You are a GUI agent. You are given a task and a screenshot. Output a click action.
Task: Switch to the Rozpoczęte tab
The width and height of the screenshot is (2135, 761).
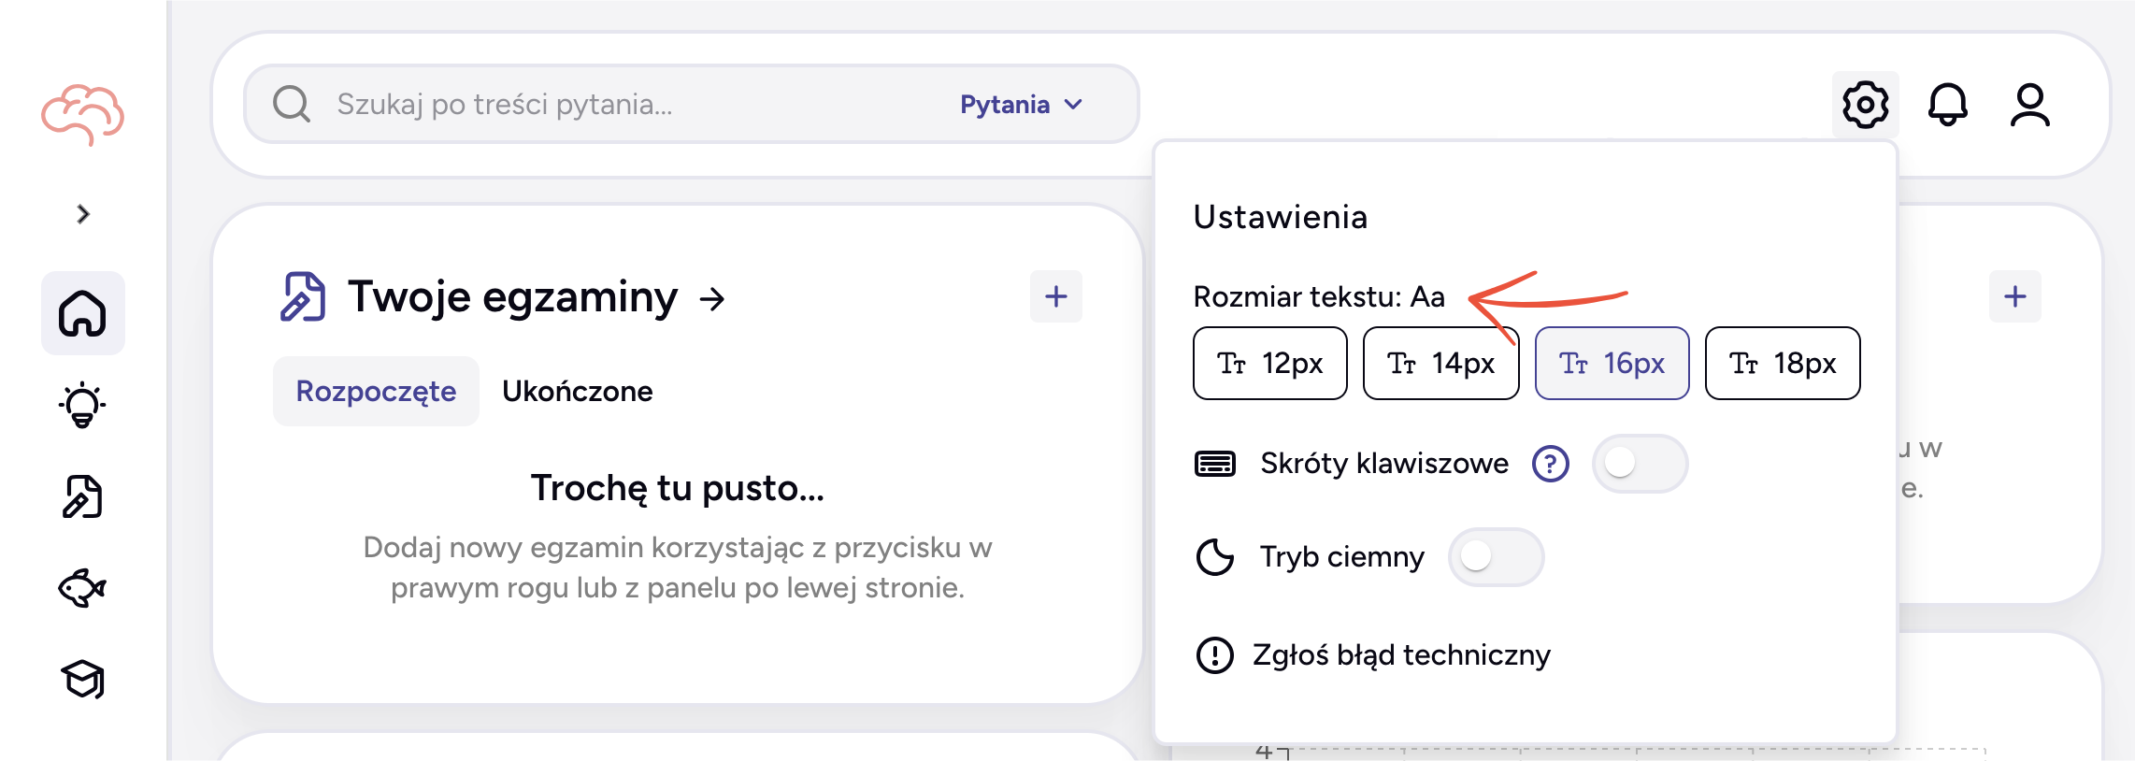click(x=376, y=391)
